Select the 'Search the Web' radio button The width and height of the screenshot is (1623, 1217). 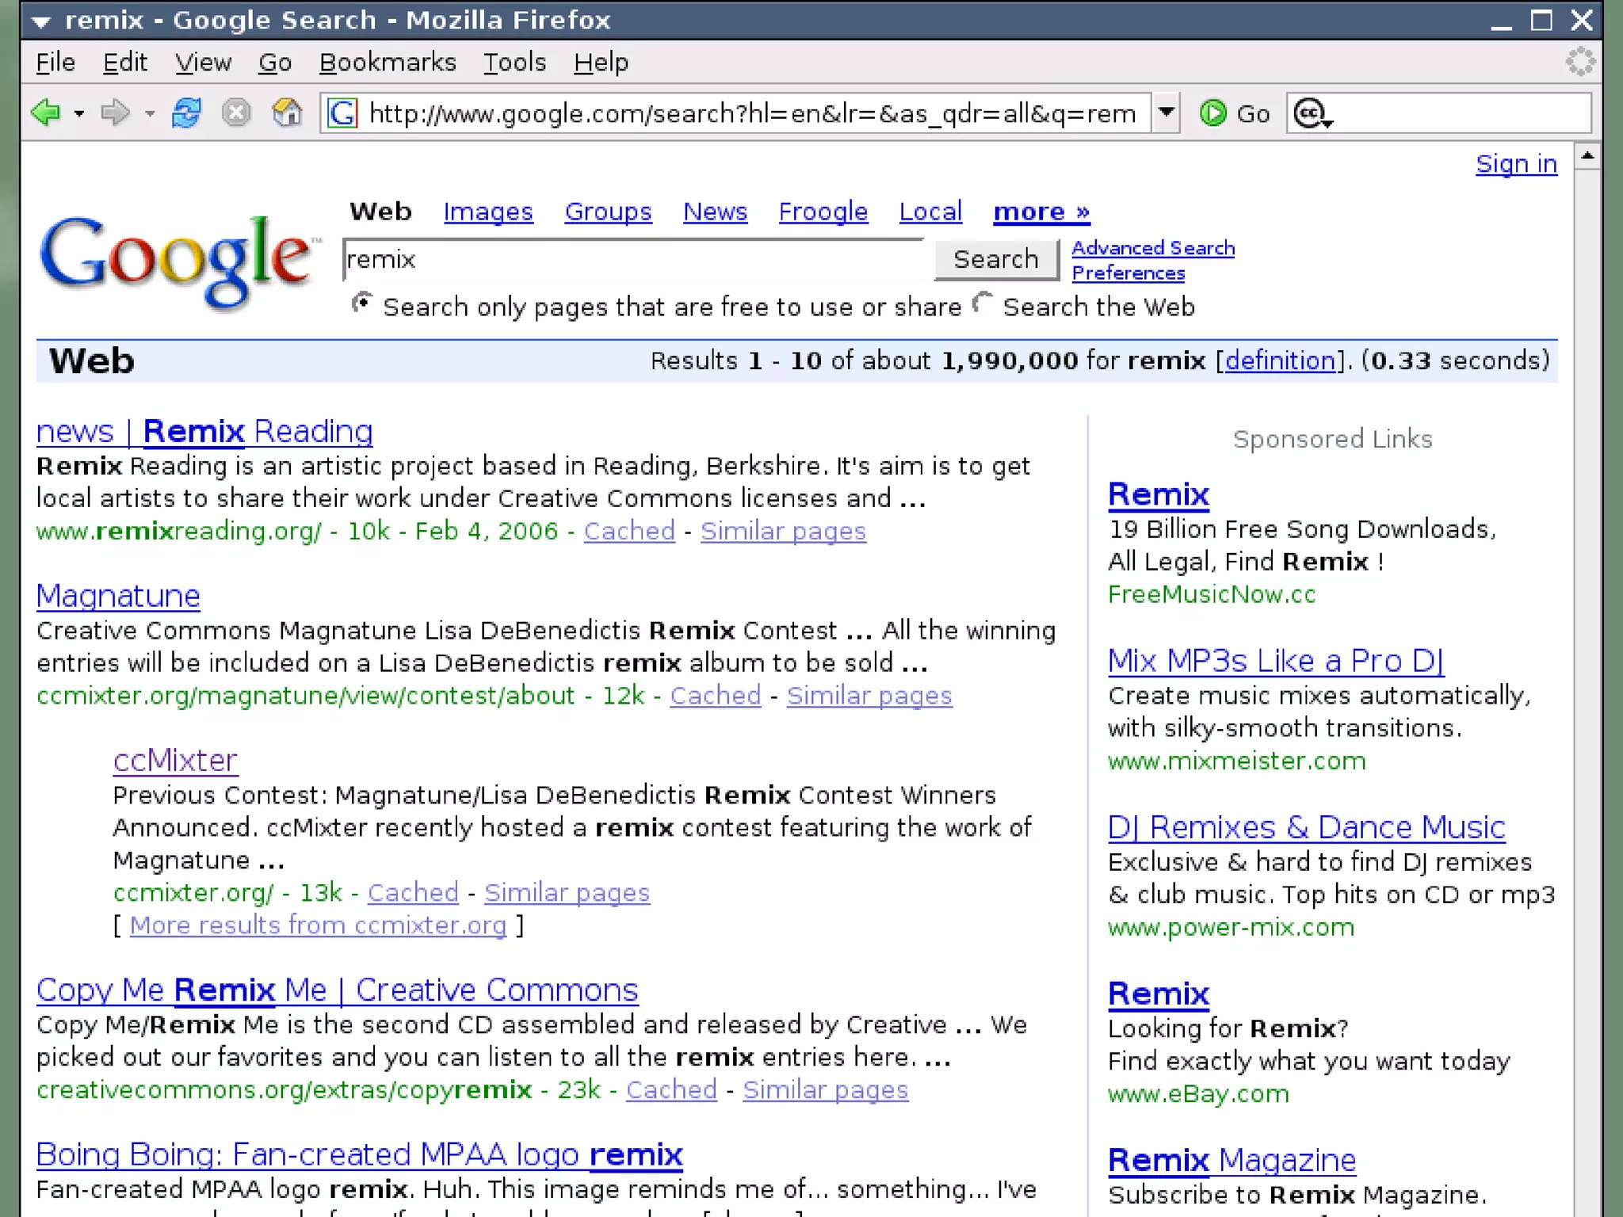(983, 303)
